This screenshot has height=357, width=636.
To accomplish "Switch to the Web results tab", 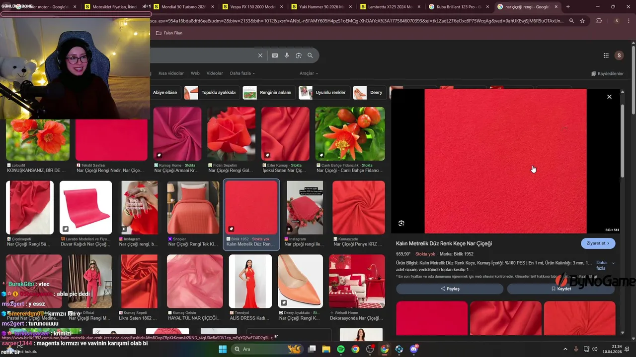I will pos(195,73).
